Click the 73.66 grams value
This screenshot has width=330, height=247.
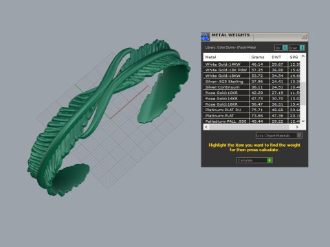[x=257, y=116]
